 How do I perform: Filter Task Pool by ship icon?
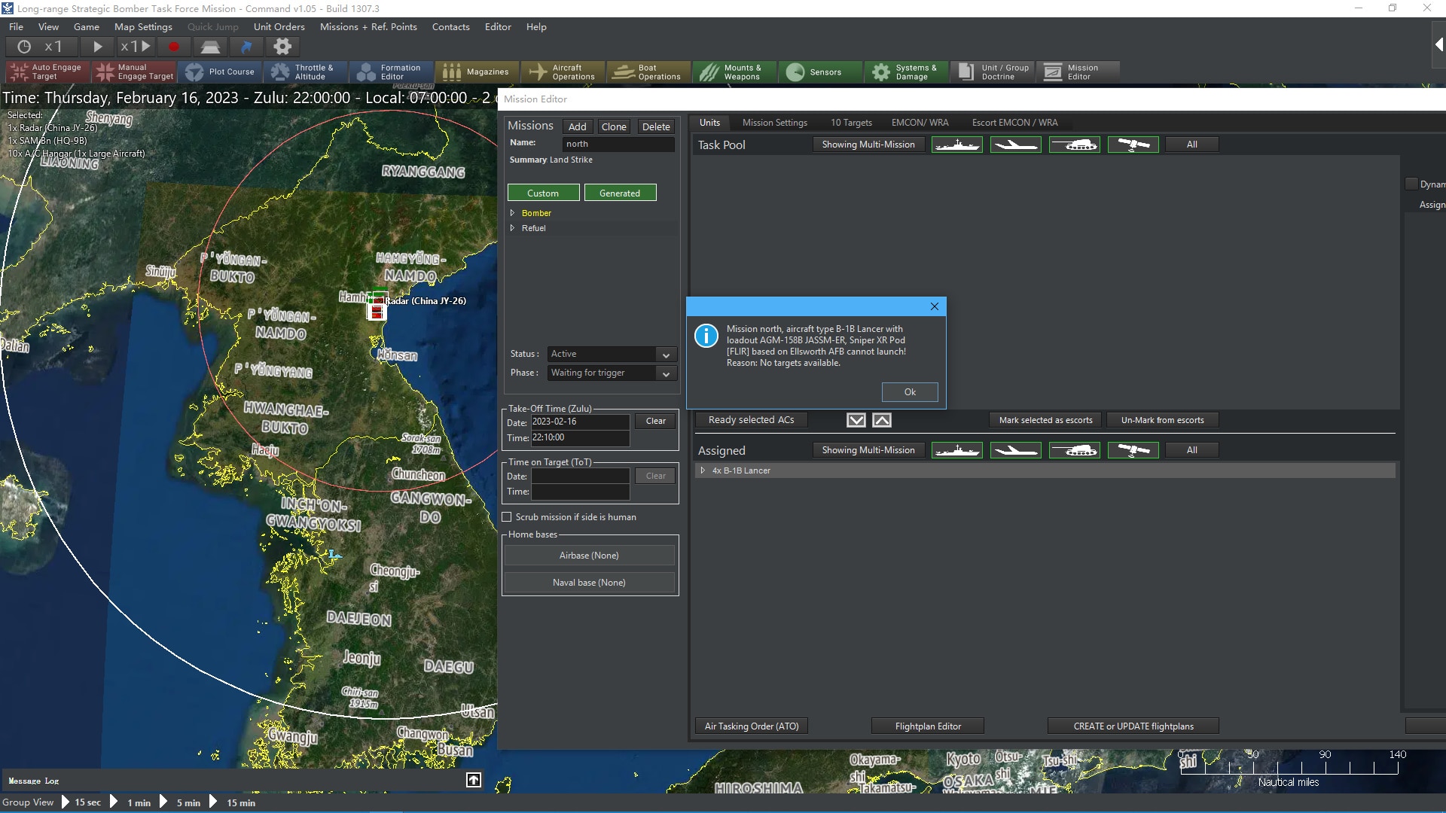(x=956, y=145)
